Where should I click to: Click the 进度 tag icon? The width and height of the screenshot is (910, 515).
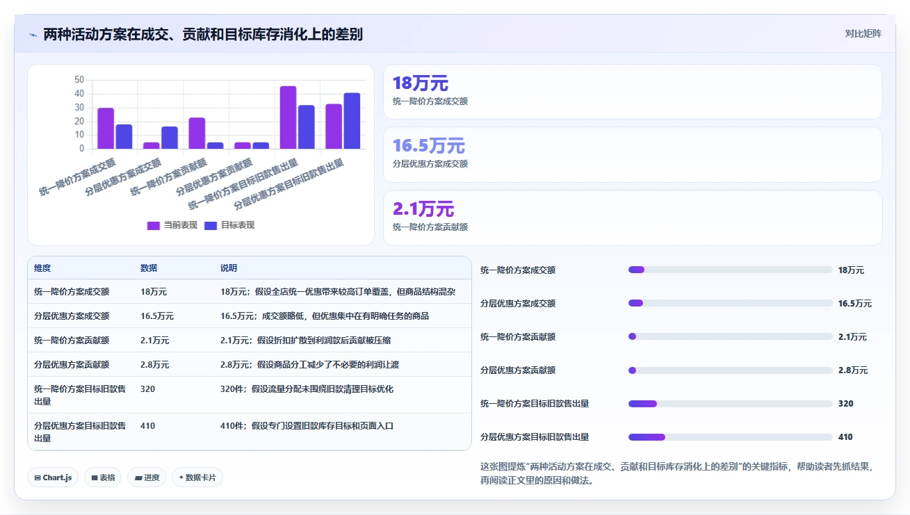coord(138,477)
